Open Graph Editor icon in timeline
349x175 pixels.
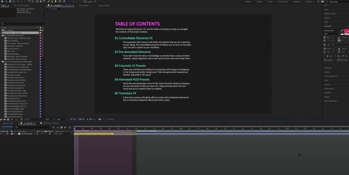[70, 127]
